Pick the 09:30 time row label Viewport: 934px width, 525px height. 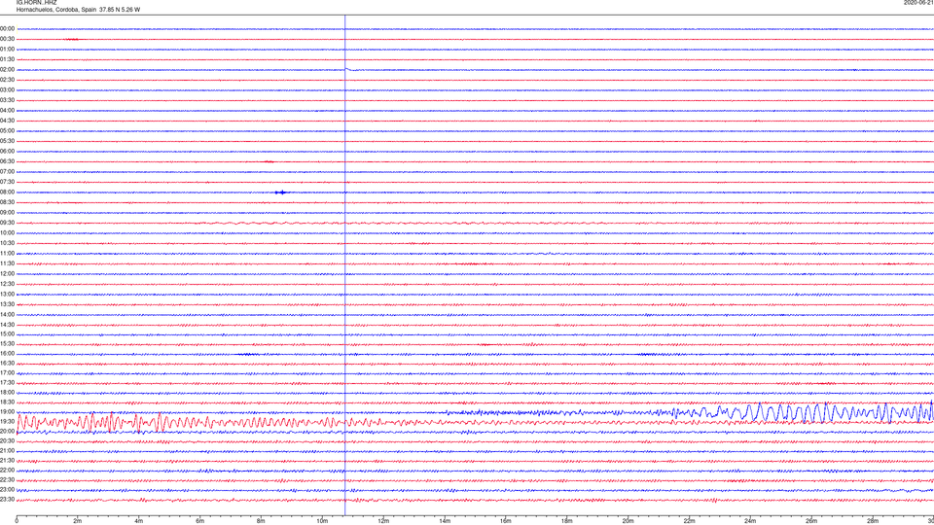(x=7, y=223)
